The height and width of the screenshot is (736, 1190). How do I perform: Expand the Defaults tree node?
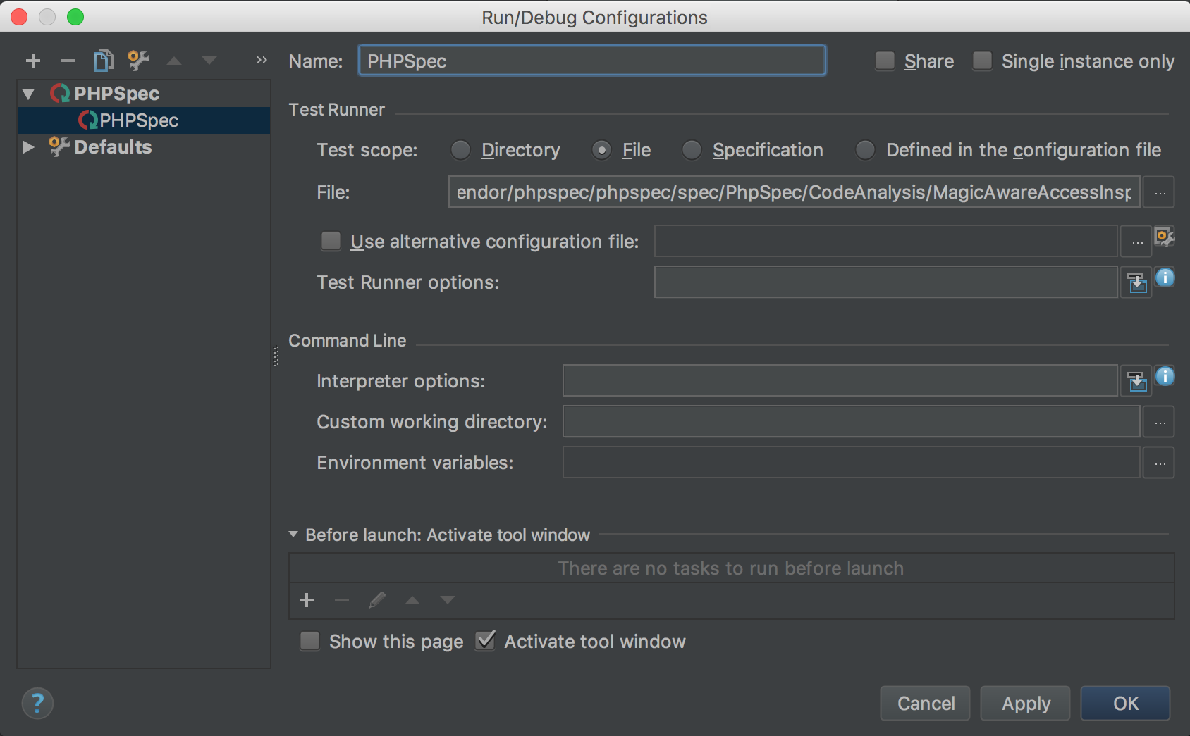(28, 147)
